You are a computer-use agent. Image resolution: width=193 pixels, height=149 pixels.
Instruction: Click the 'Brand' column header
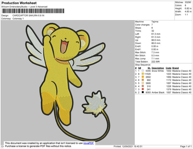(175, 68)
